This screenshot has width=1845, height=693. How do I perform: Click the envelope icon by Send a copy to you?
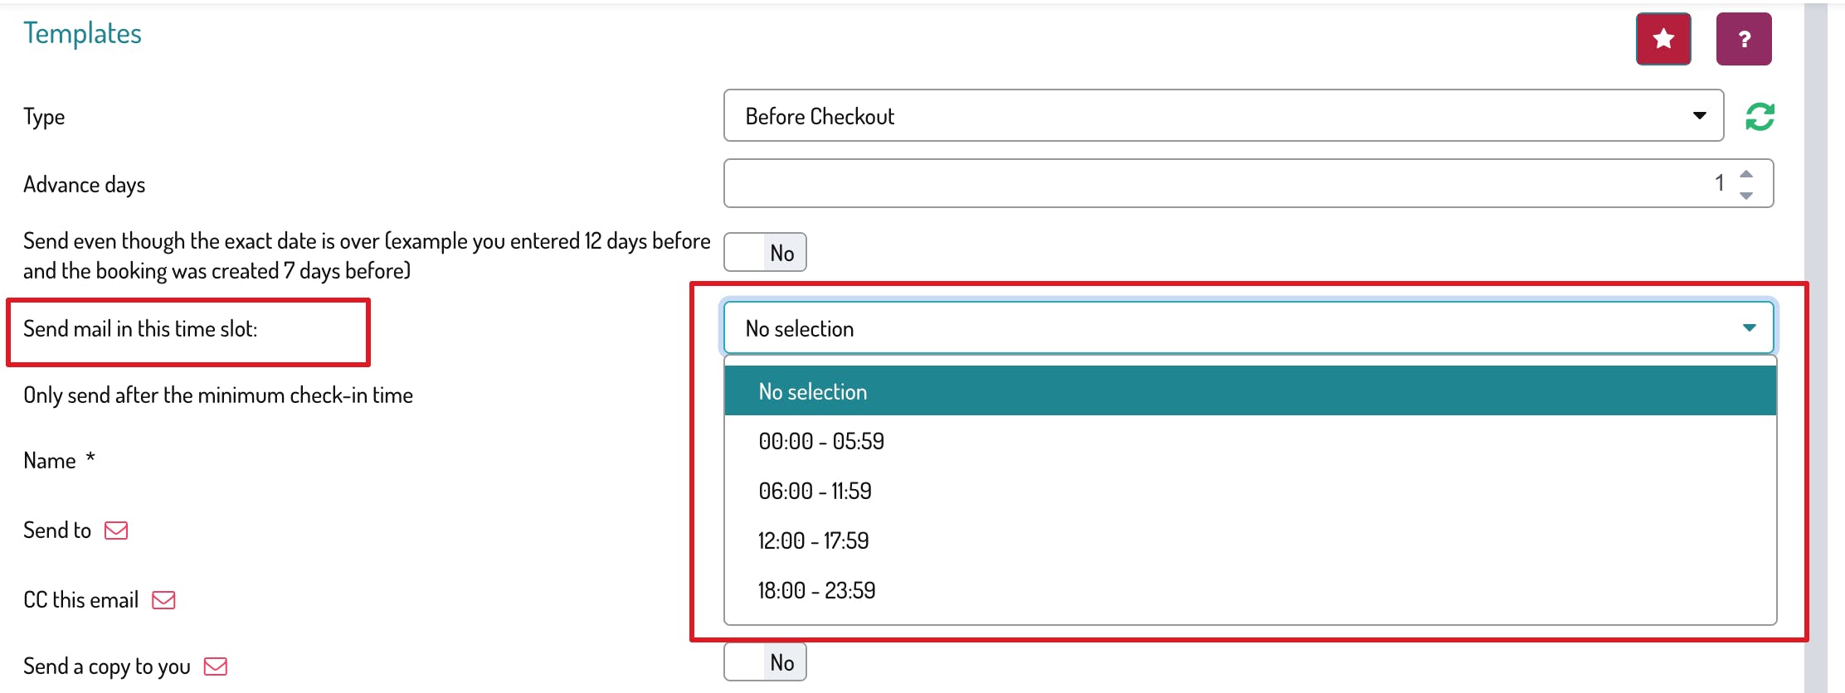tap(216, 666)
